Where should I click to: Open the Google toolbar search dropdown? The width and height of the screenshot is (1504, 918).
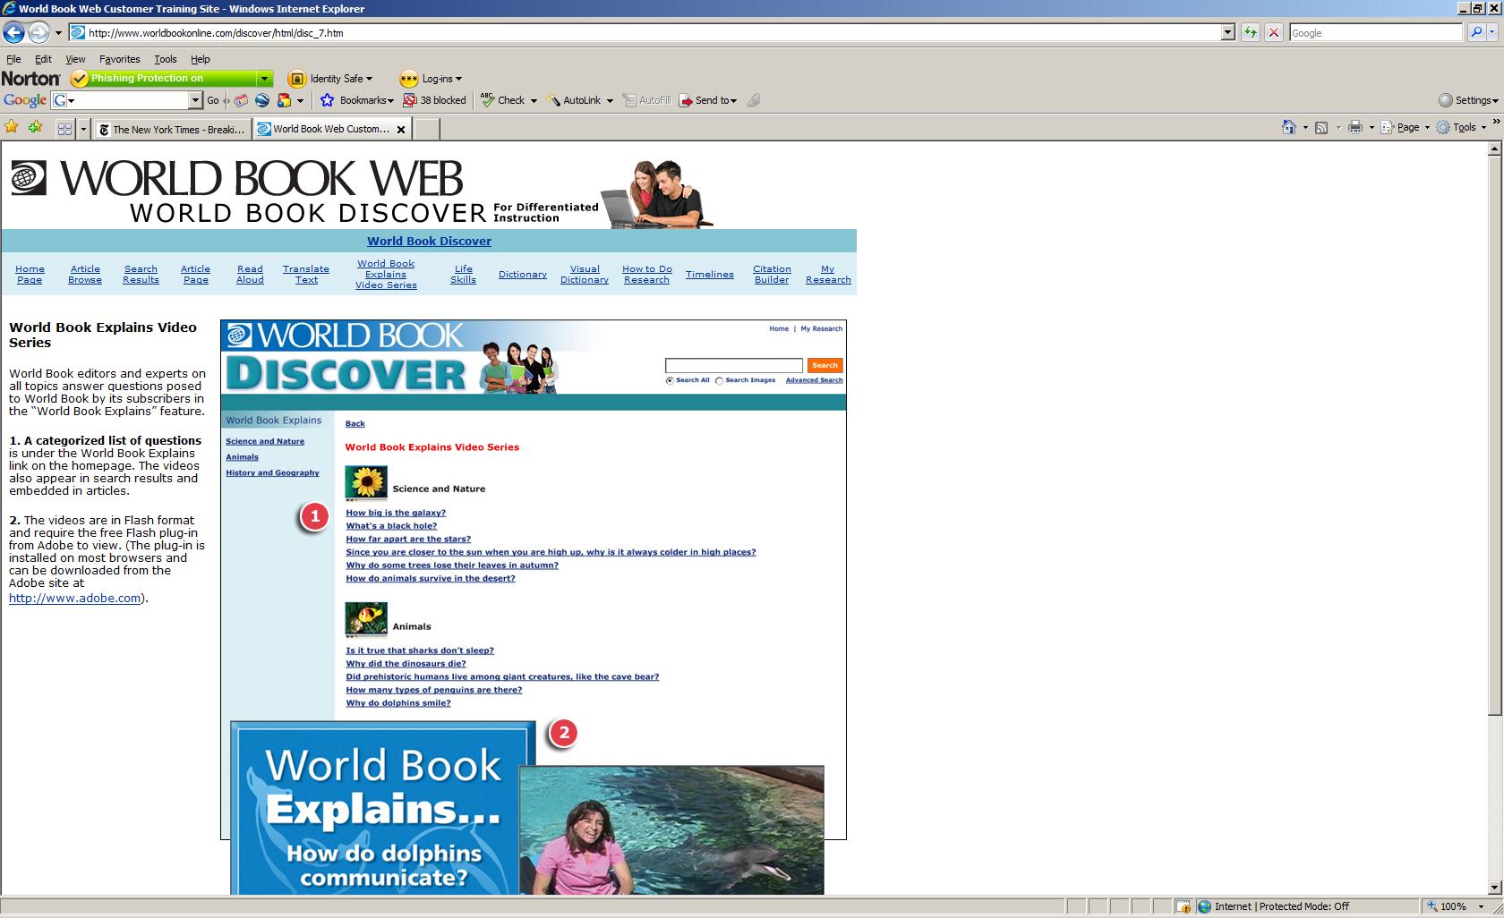point(195,100)
